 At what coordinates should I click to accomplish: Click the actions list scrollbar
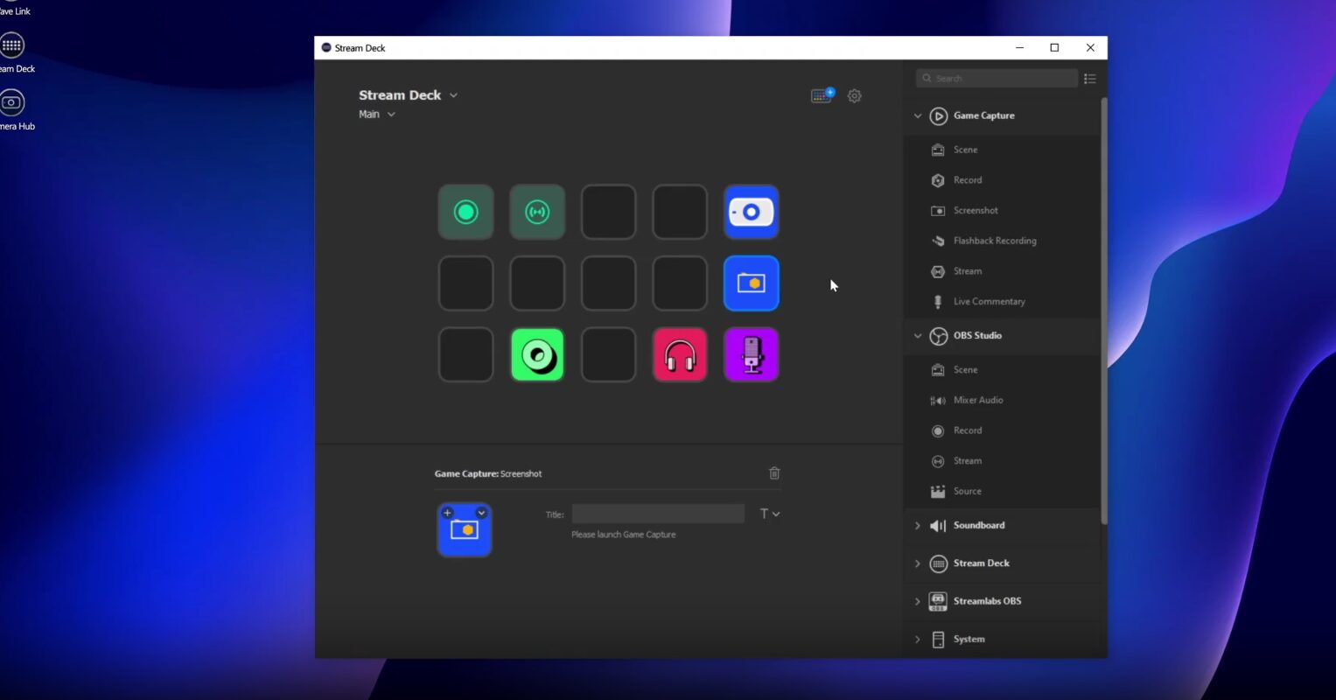coord(1104,311)
